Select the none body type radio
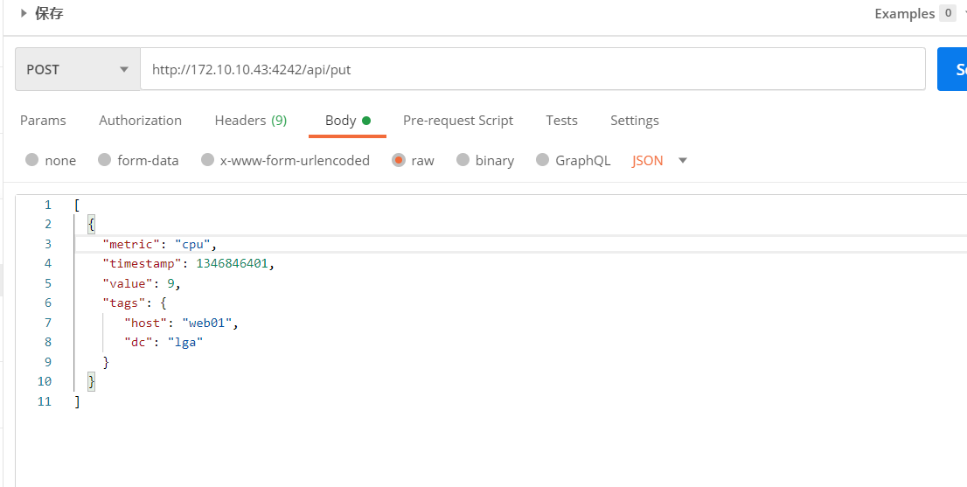This screenshot has height=487, width=967. tap(32, 160)
